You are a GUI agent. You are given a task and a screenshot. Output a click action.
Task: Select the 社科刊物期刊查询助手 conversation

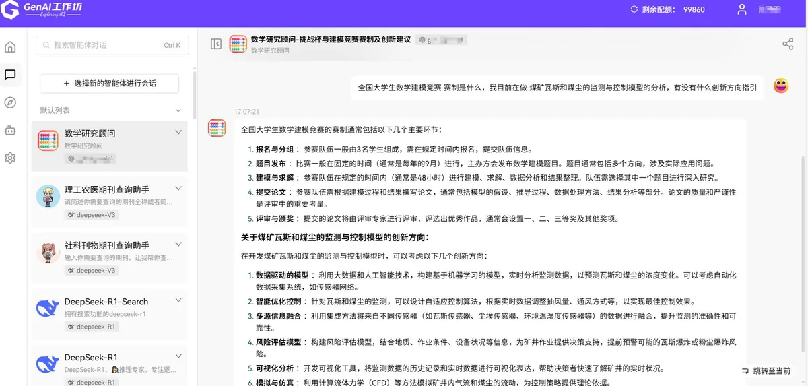(110, 257)
